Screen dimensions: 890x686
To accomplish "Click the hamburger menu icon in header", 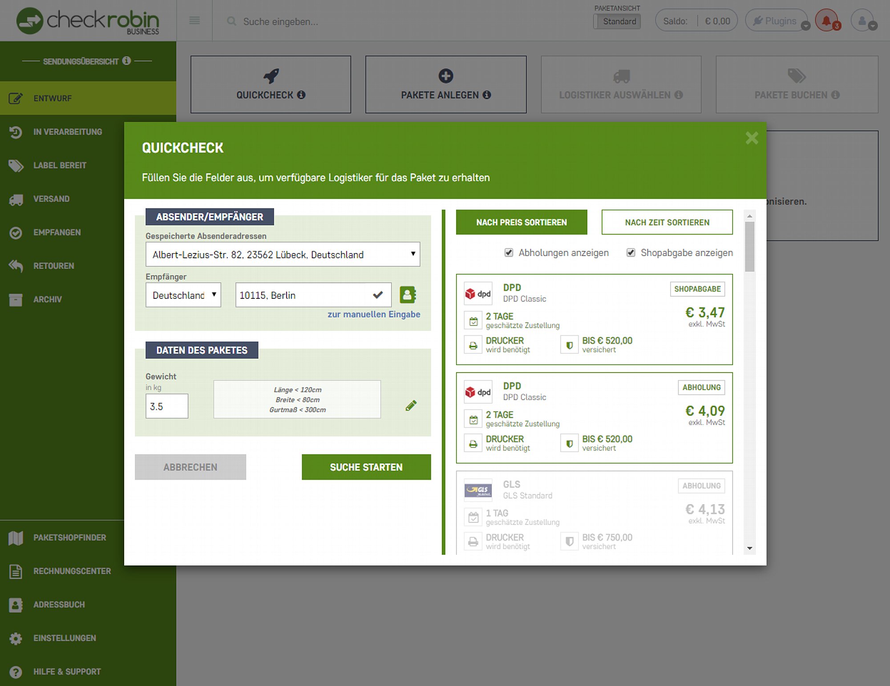I will (x=194, y=20).
